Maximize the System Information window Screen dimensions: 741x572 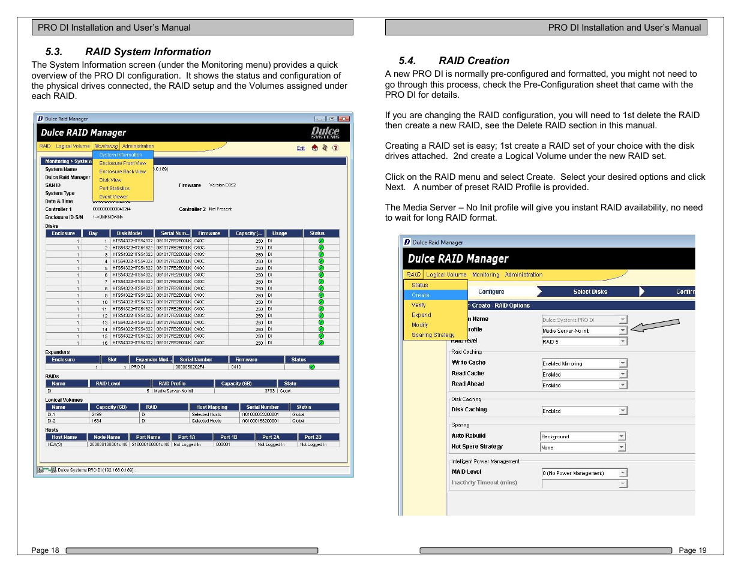tap(331, 119)
